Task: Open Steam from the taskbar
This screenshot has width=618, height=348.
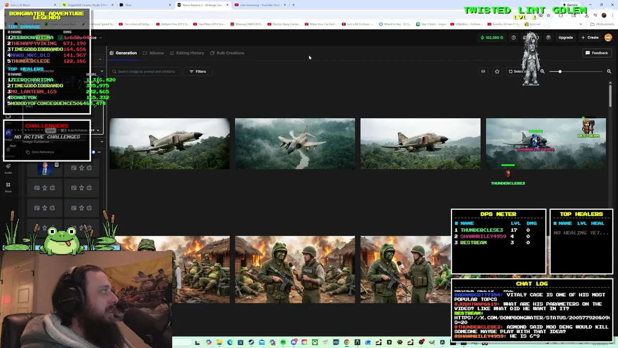Action: point(251,343)
